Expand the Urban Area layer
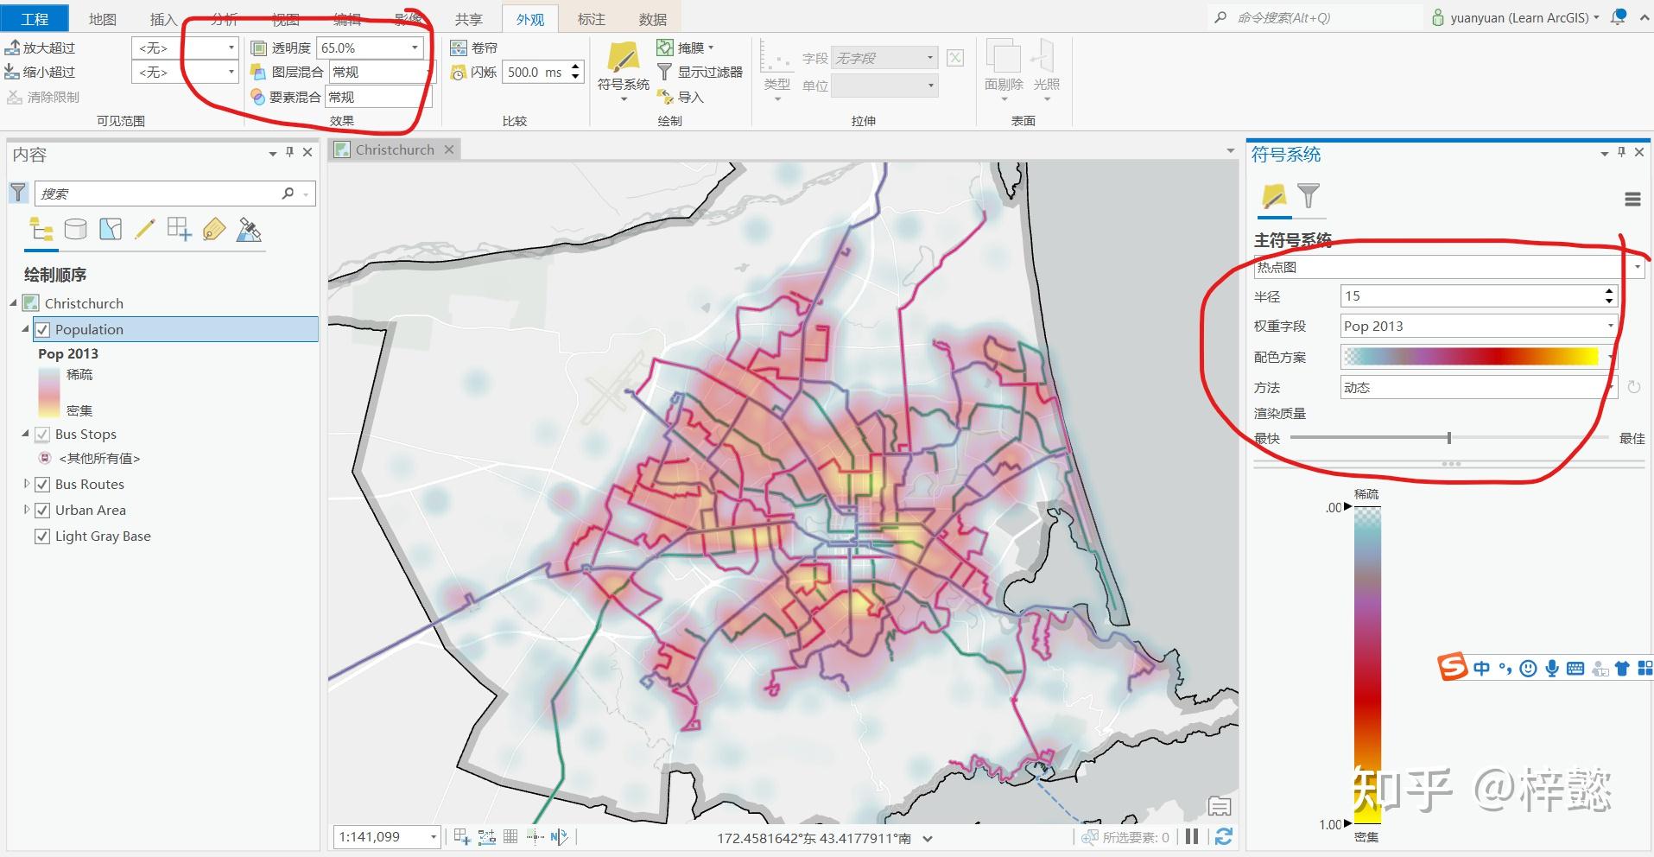The width and height of the screenshot is (1654, 857). pos(26,510)
